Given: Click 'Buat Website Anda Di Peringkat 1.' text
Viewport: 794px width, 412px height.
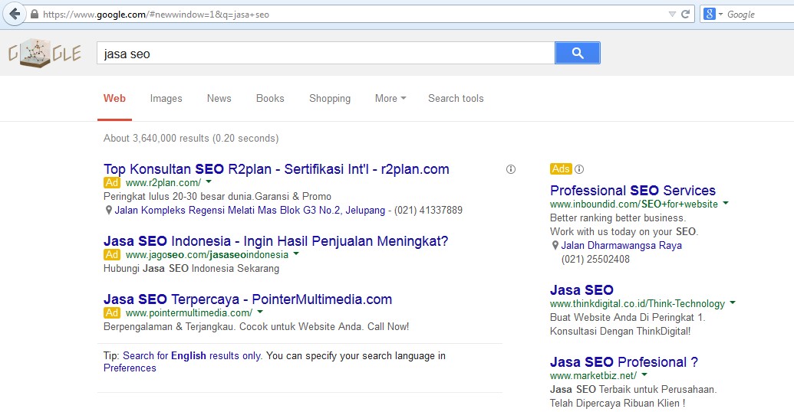Looking at the screenshot, I should coord(628,318).
